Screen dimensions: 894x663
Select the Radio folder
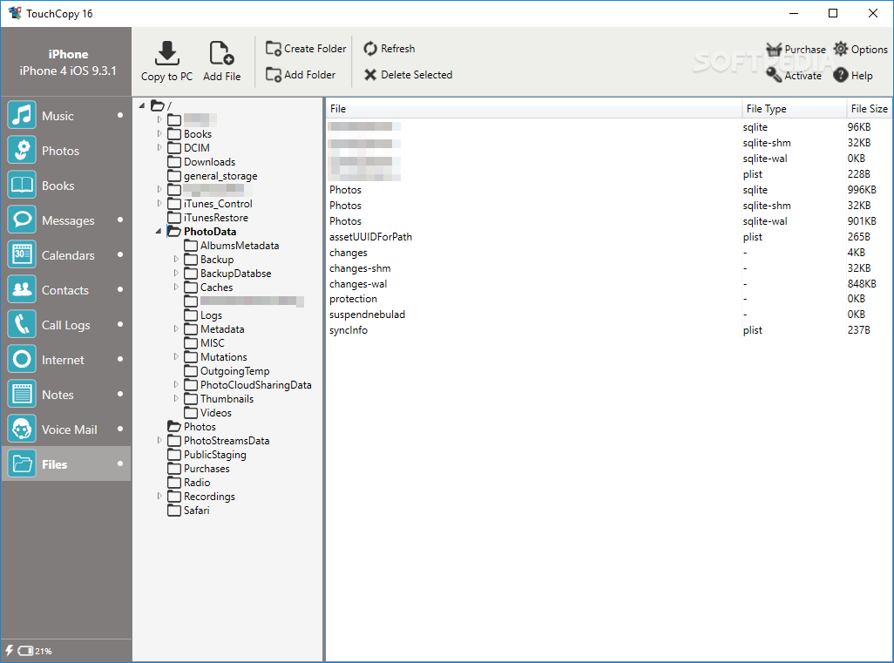tap(189, 482)
